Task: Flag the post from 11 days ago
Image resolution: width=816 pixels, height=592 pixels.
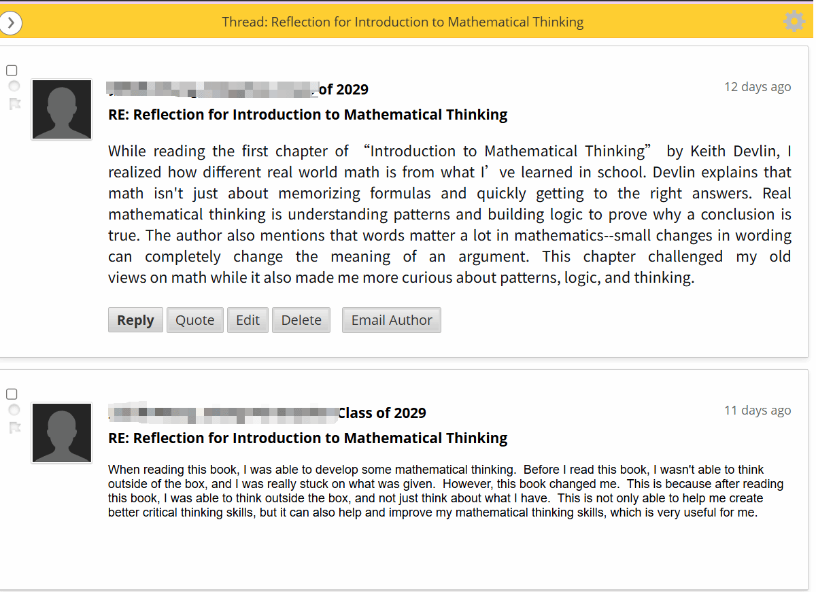Action: [14, 428]
